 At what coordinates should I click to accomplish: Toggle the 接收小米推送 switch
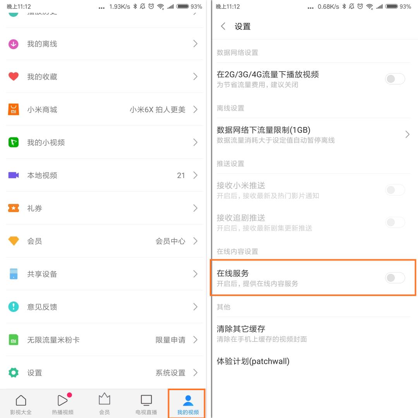coord(395,190)
